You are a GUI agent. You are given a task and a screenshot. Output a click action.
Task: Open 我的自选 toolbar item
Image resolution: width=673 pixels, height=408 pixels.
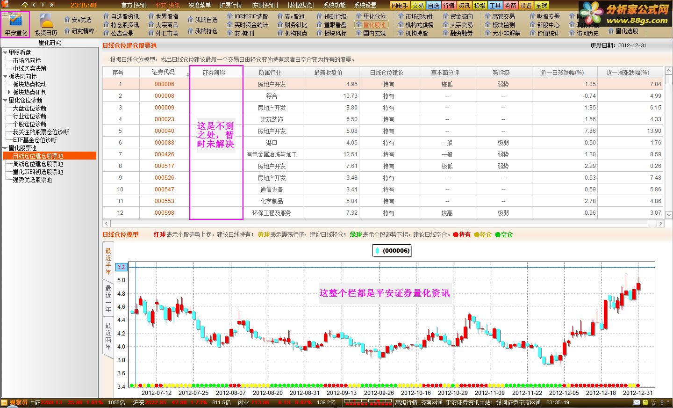pos(202,20)
